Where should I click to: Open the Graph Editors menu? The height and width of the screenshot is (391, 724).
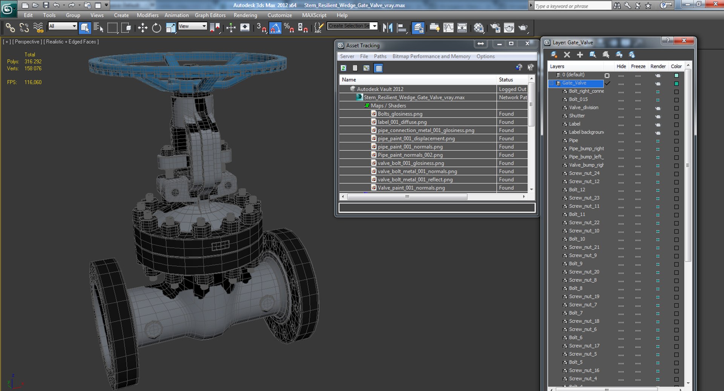[x=210, y=15]
